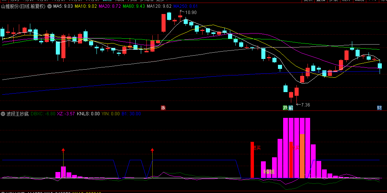The width and height of the screenshot is (387, 193).
Task: Click the 山推股份(日线.前复权) chart title
Action: [23, 6]
